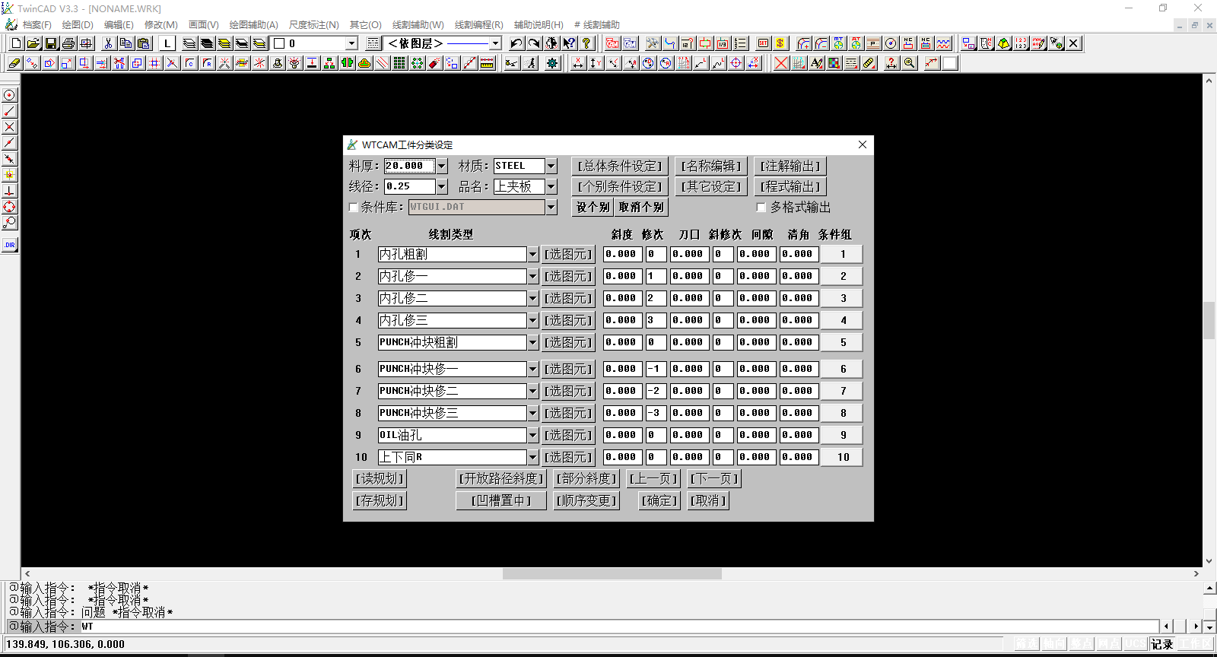Click the vertical scrollbar thumb beside canvas

coord(1209,320)
